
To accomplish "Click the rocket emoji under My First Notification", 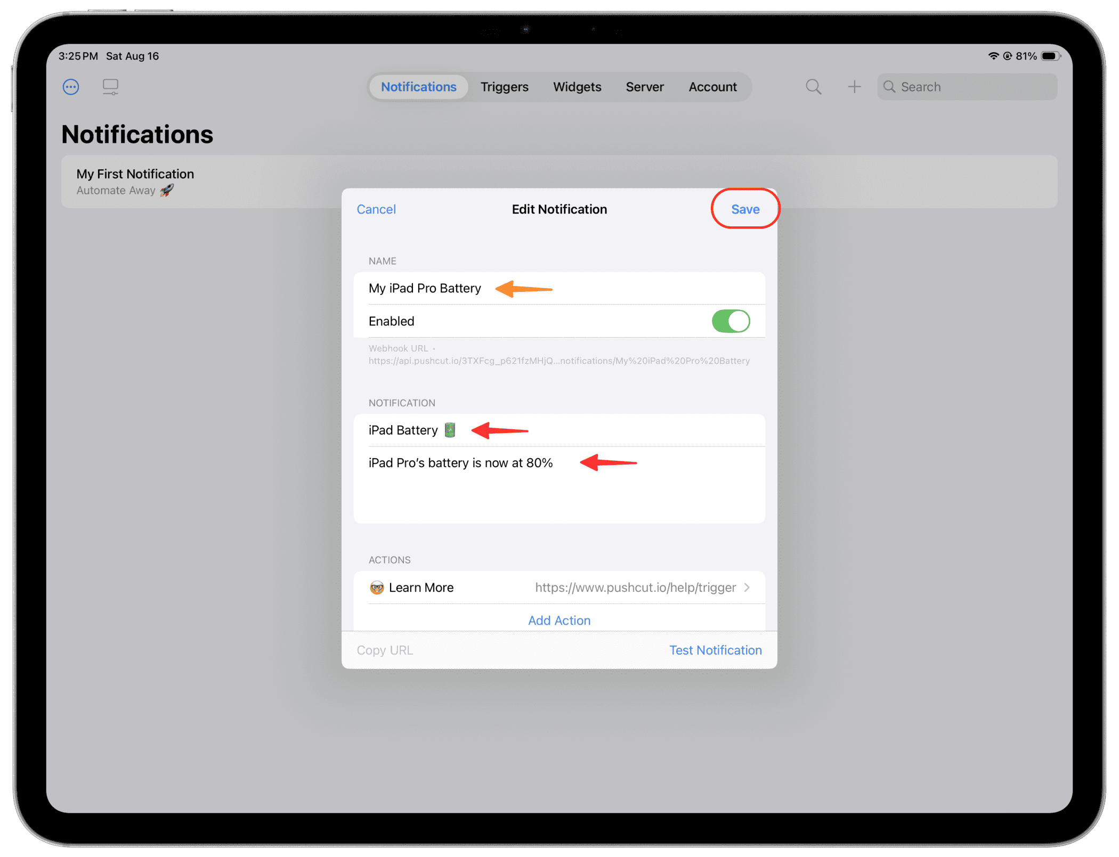I will pos(167,190).
